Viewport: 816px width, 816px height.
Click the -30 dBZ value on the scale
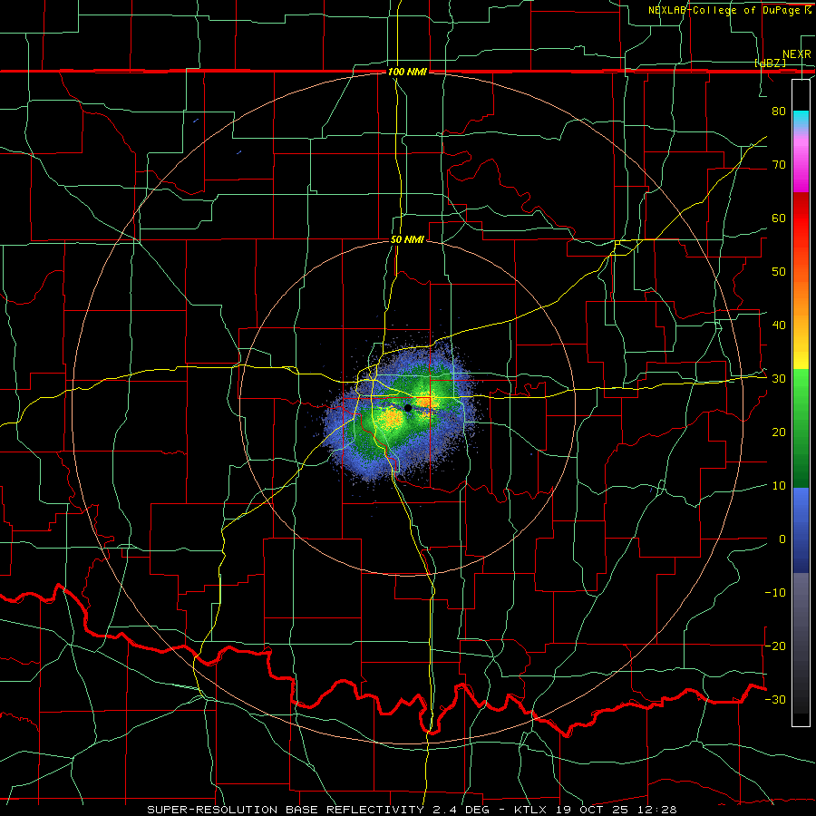[x=775, y=699]
